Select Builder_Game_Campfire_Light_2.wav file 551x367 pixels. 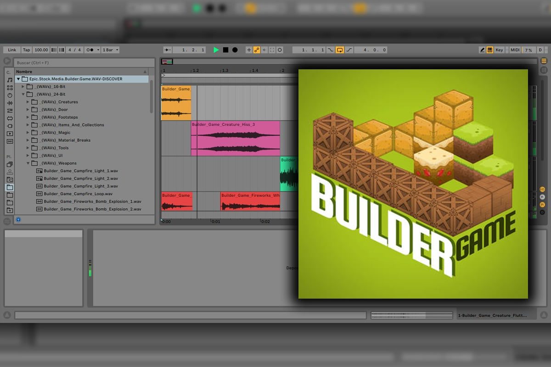[x=81, y=178]
